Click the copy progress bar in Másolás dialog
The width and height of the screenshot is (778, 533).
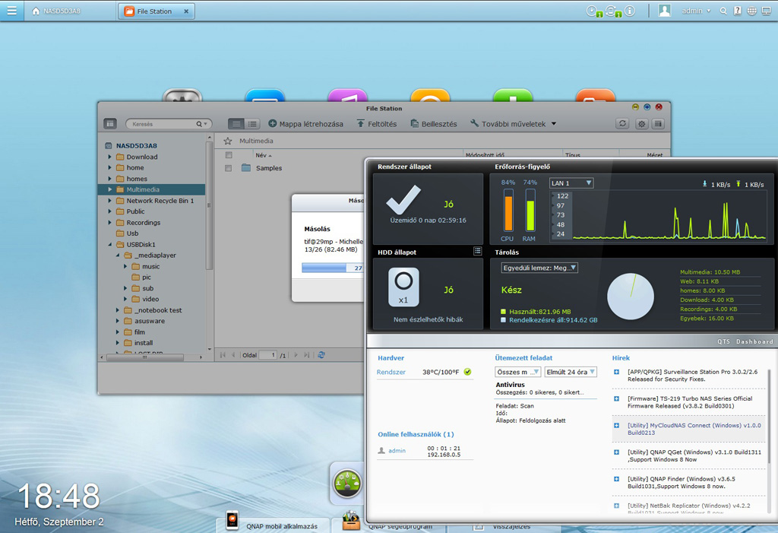(x=333, y=268)
